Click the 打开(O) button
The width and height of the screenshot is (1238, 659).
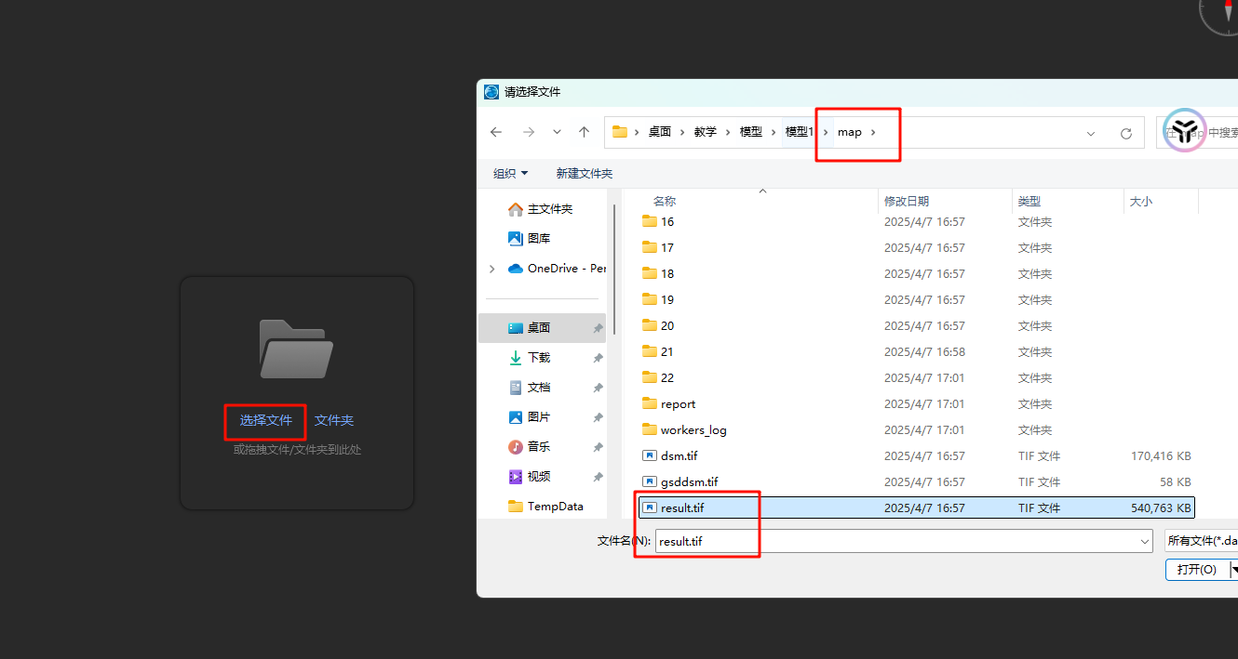click(1196, 570)
